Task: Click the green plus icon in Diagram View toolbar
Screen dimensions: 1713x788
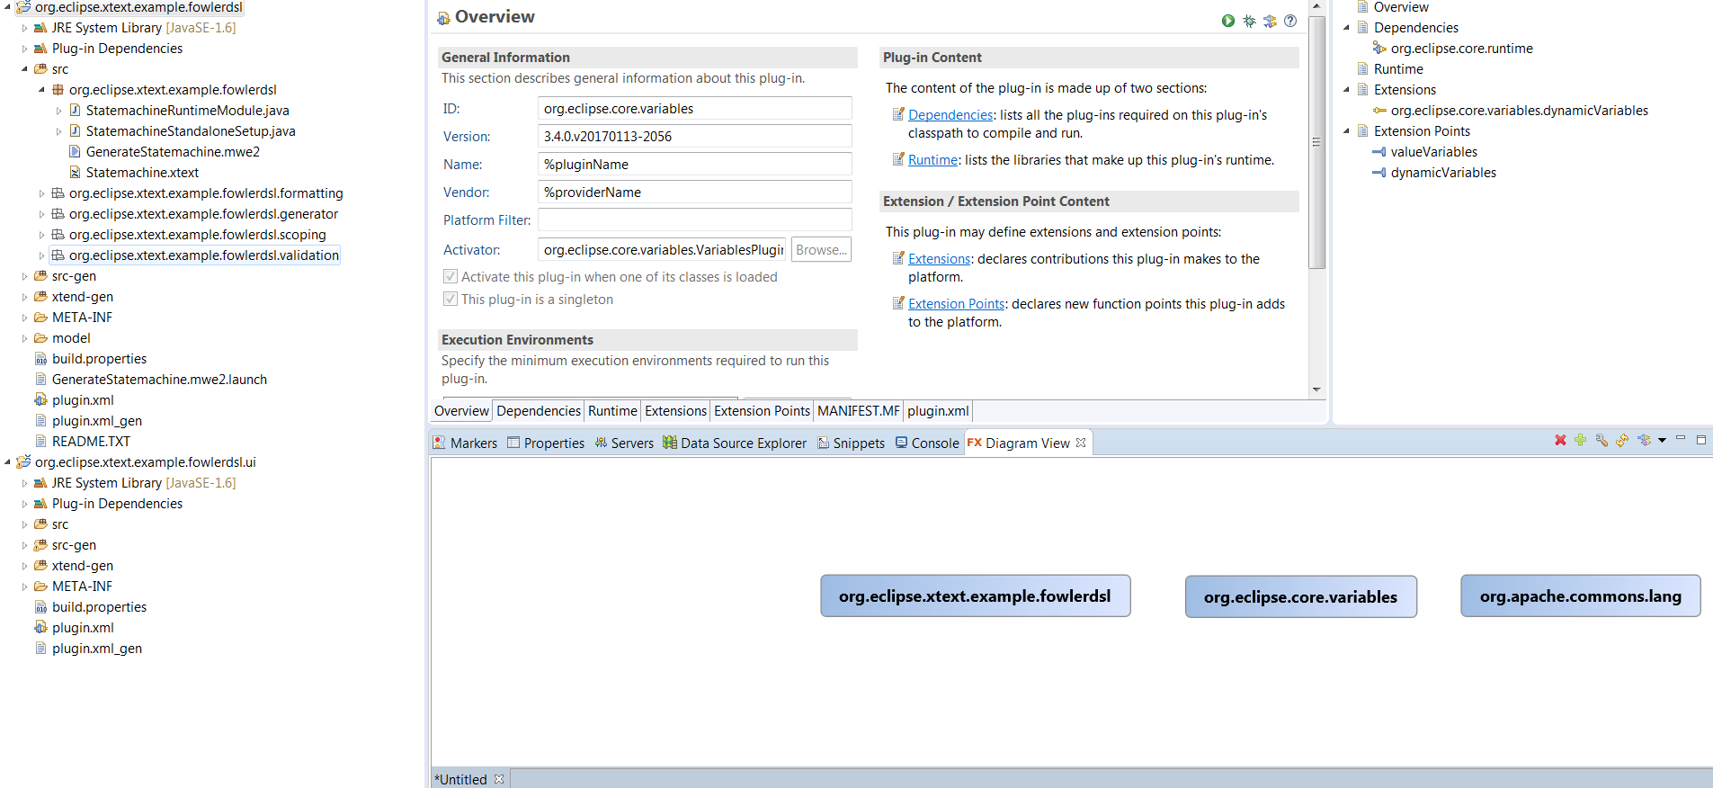Action: [x=1580, y=440]
